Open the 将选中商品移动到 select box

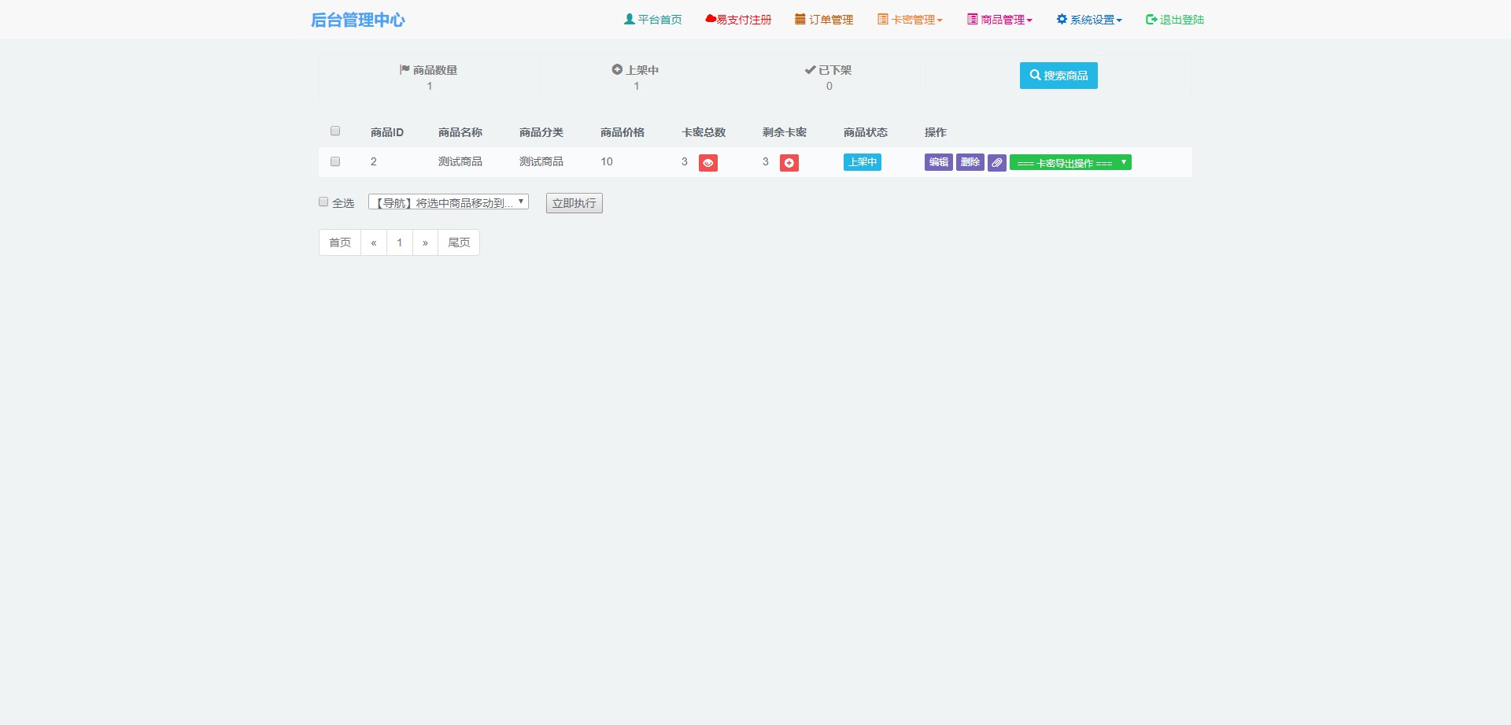[x=448, y=202]
